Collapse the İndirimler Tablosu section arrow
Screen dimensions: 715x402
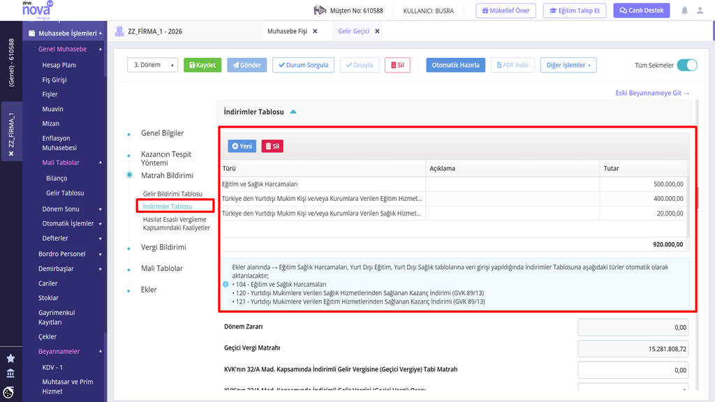(x=293, y=112)
